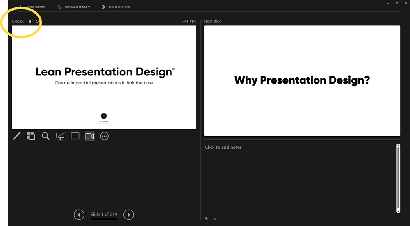The width and height of the screenshot is (410, 226).
Task: Open more slide show options ellipsis
Action: point(104,136)
